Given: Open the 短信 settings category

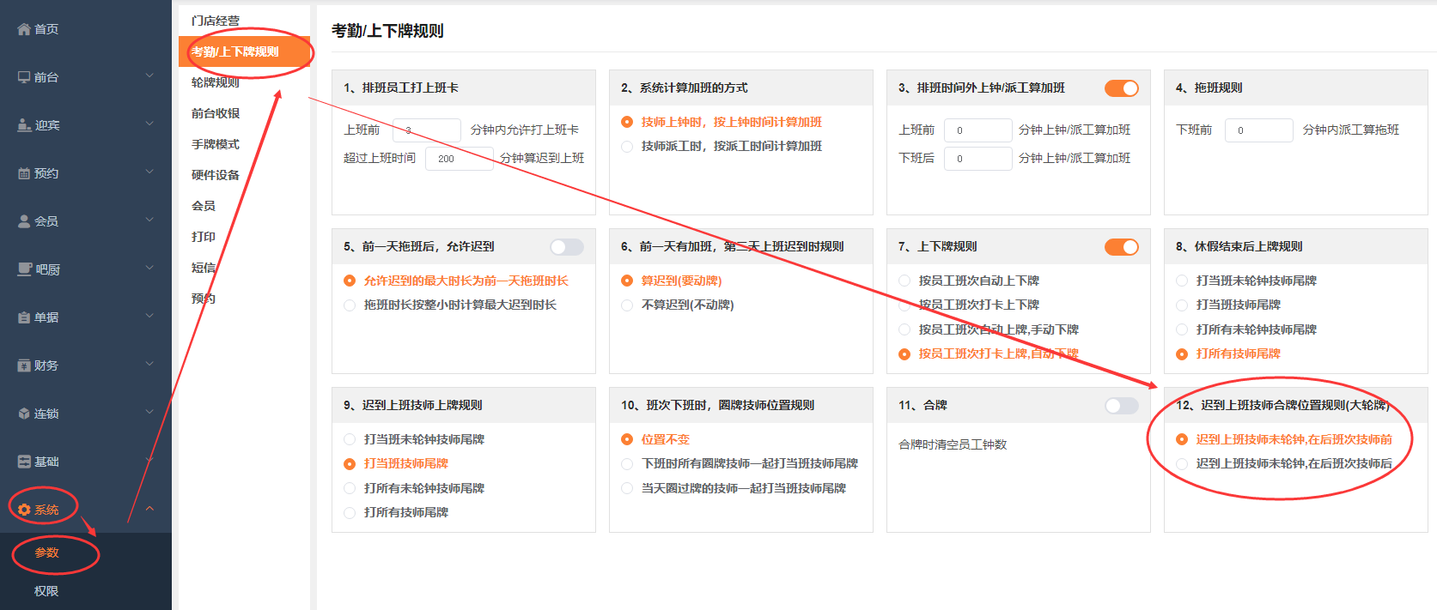Looking at the screenshot, I should tap(204, 268).
